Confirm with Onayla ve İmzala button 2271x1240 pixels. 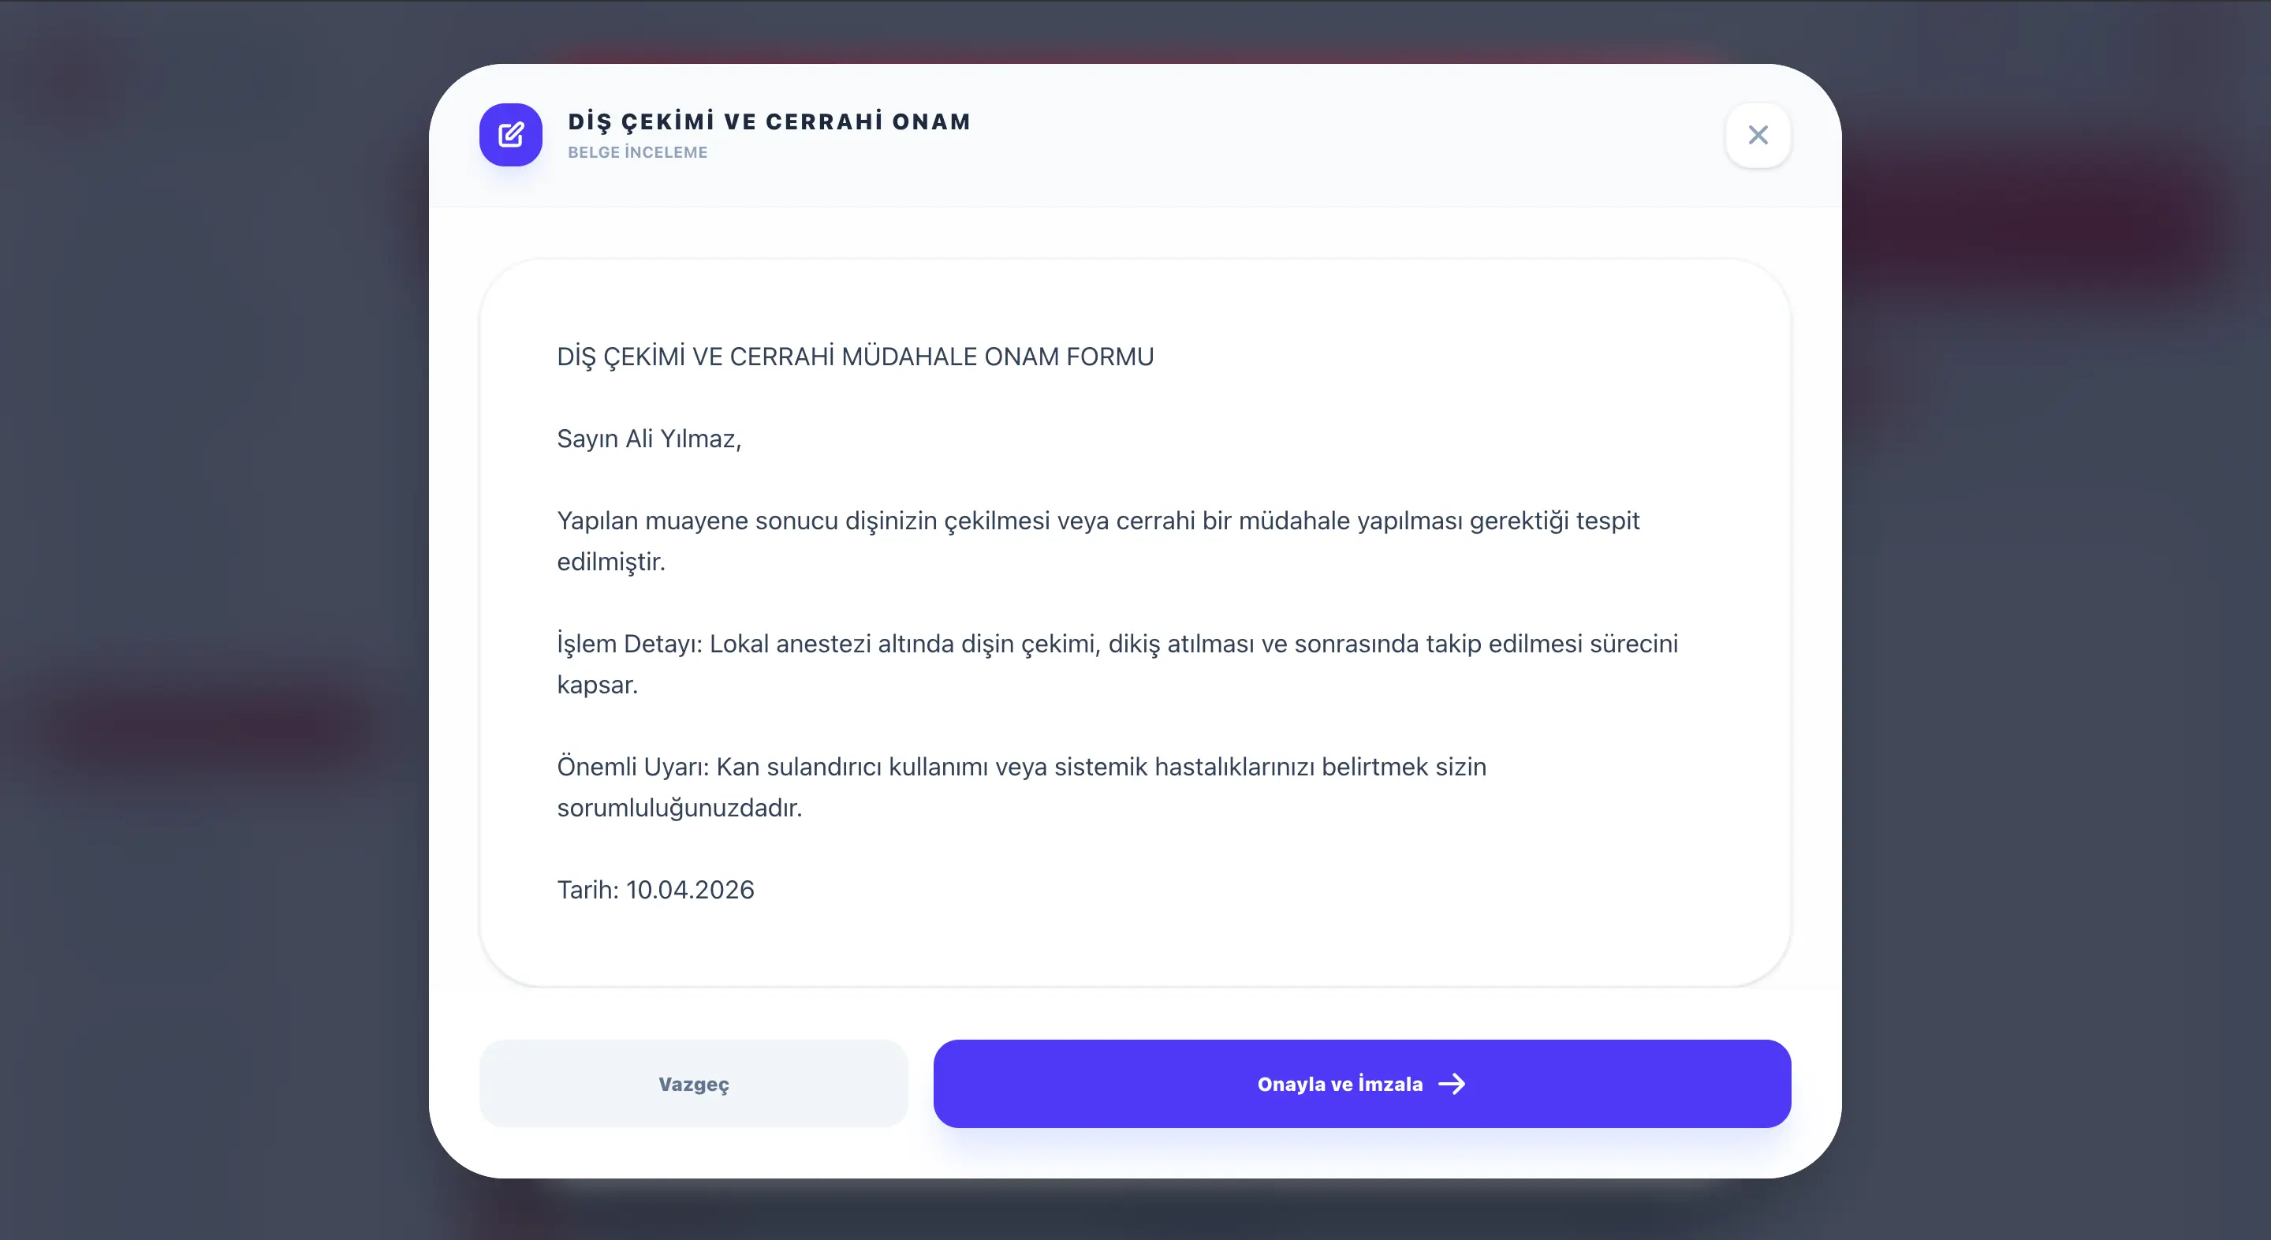pyautogui.click(x=1338, y=1084)
